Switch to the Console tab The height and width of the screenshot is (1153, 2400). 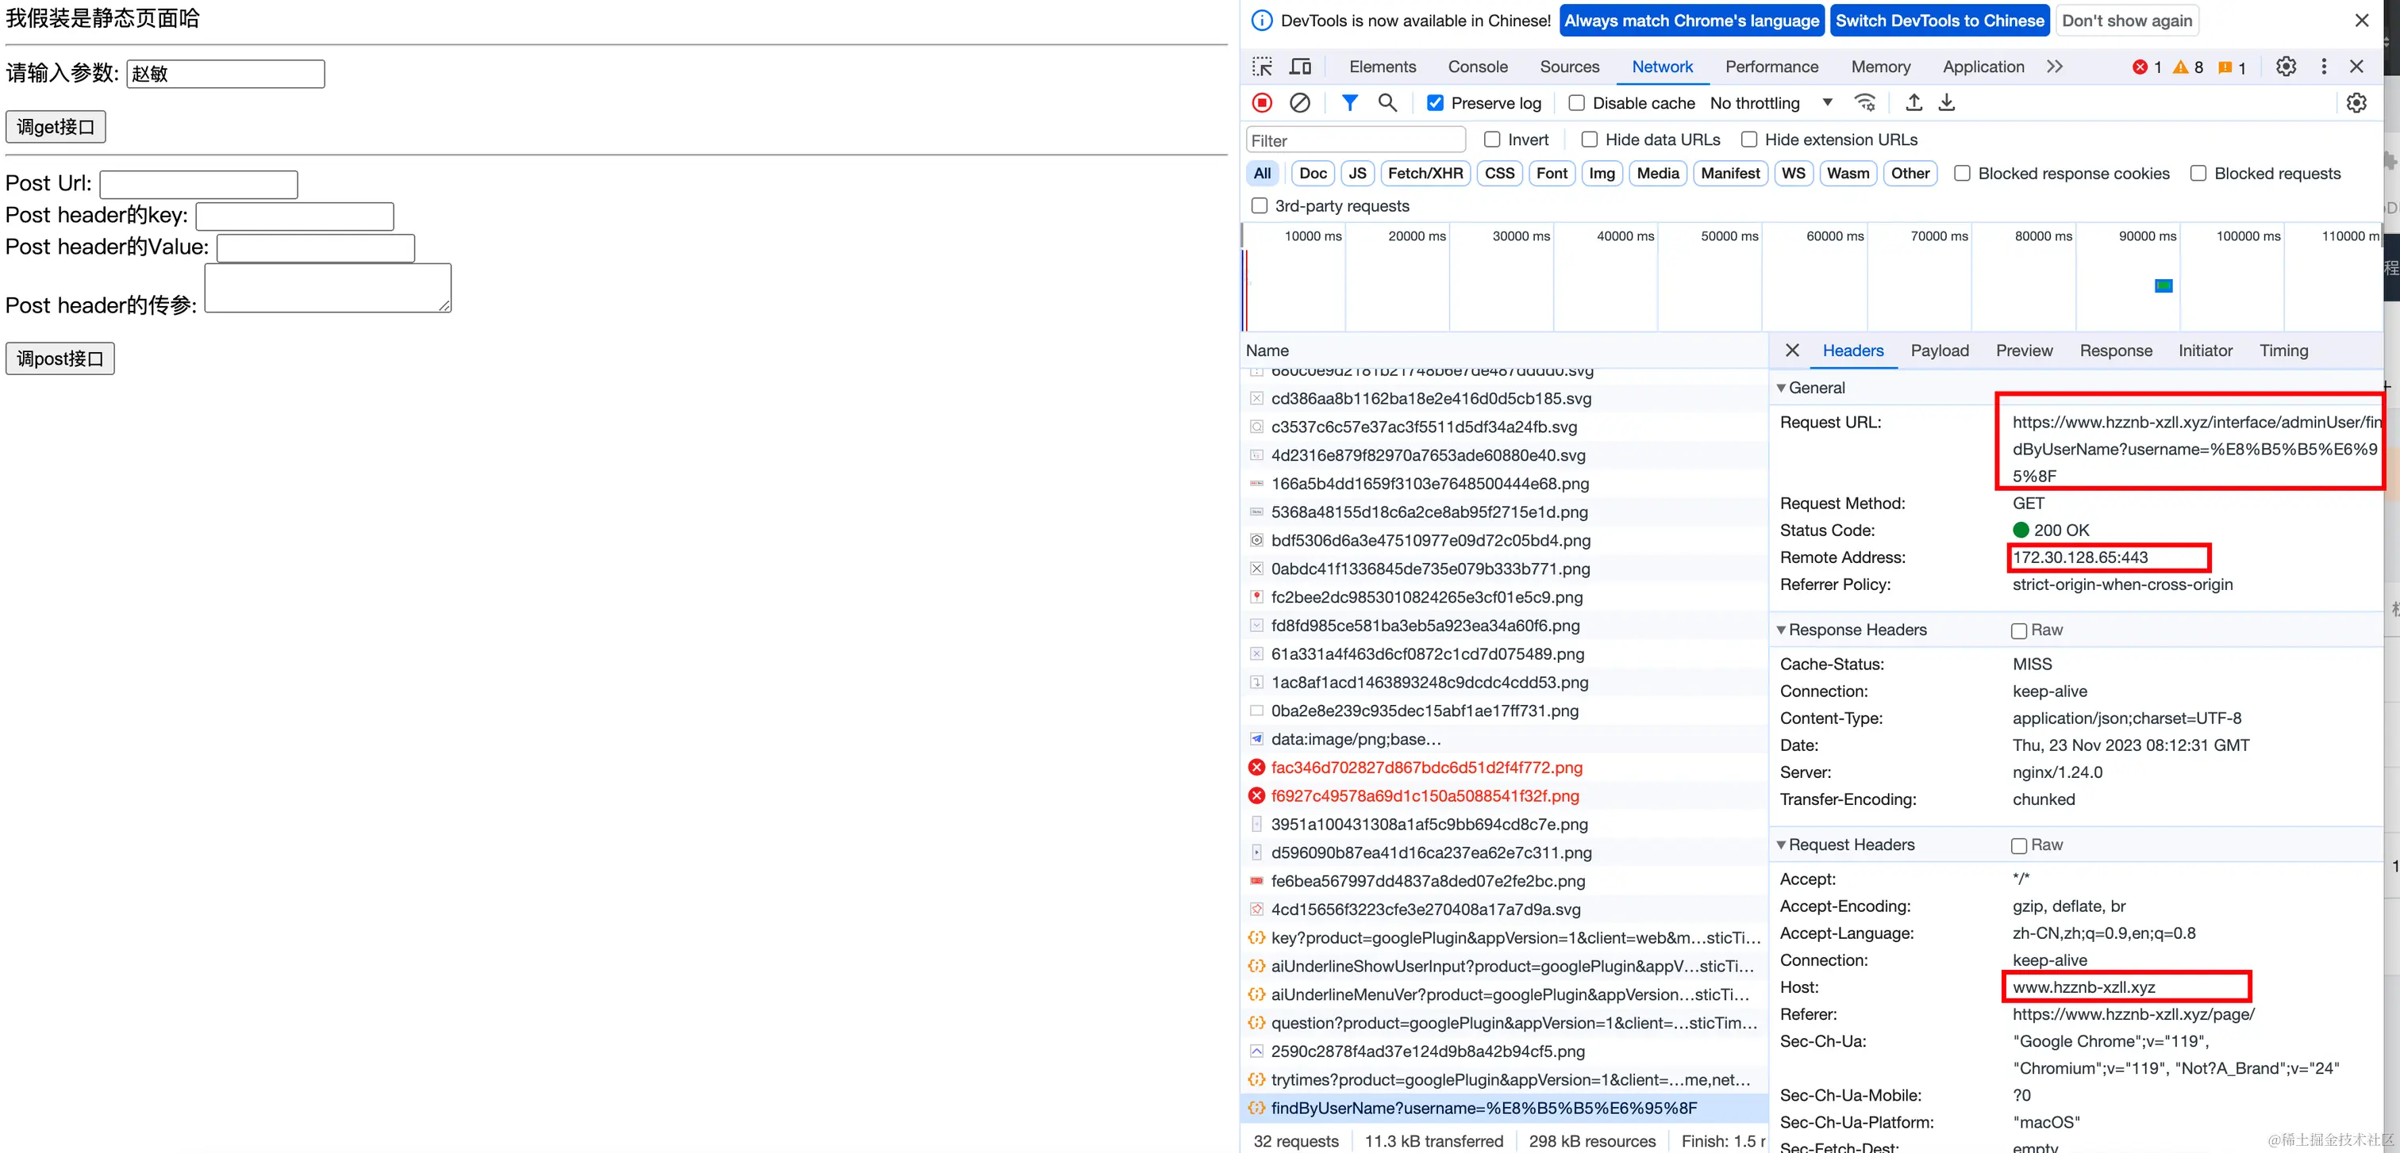click(x=1477, y=67)
